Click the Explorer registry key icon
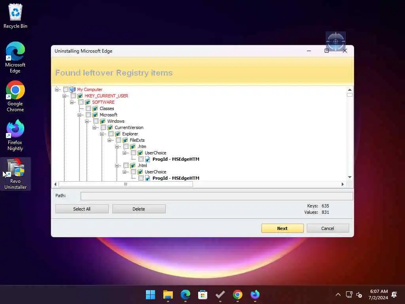The image size is (405, 304). pos(117,134)
